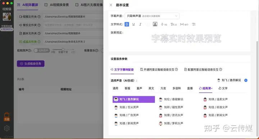The image size is (259, 139).
Task: Choose the 知厨 / 舌尖男声 voice
Action: (x=127, y=107)
